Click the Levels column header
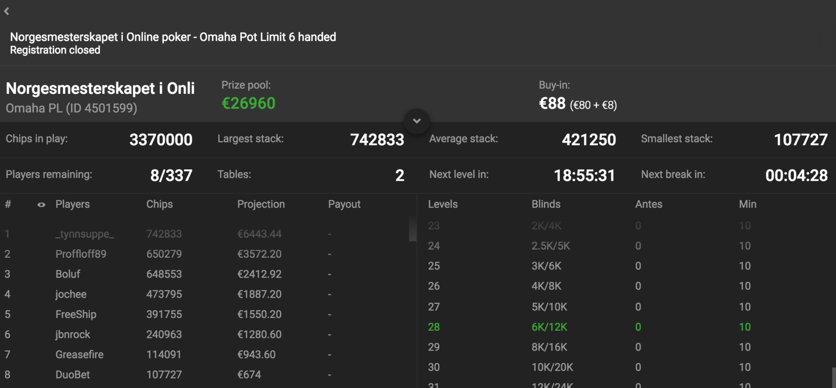 443,204
